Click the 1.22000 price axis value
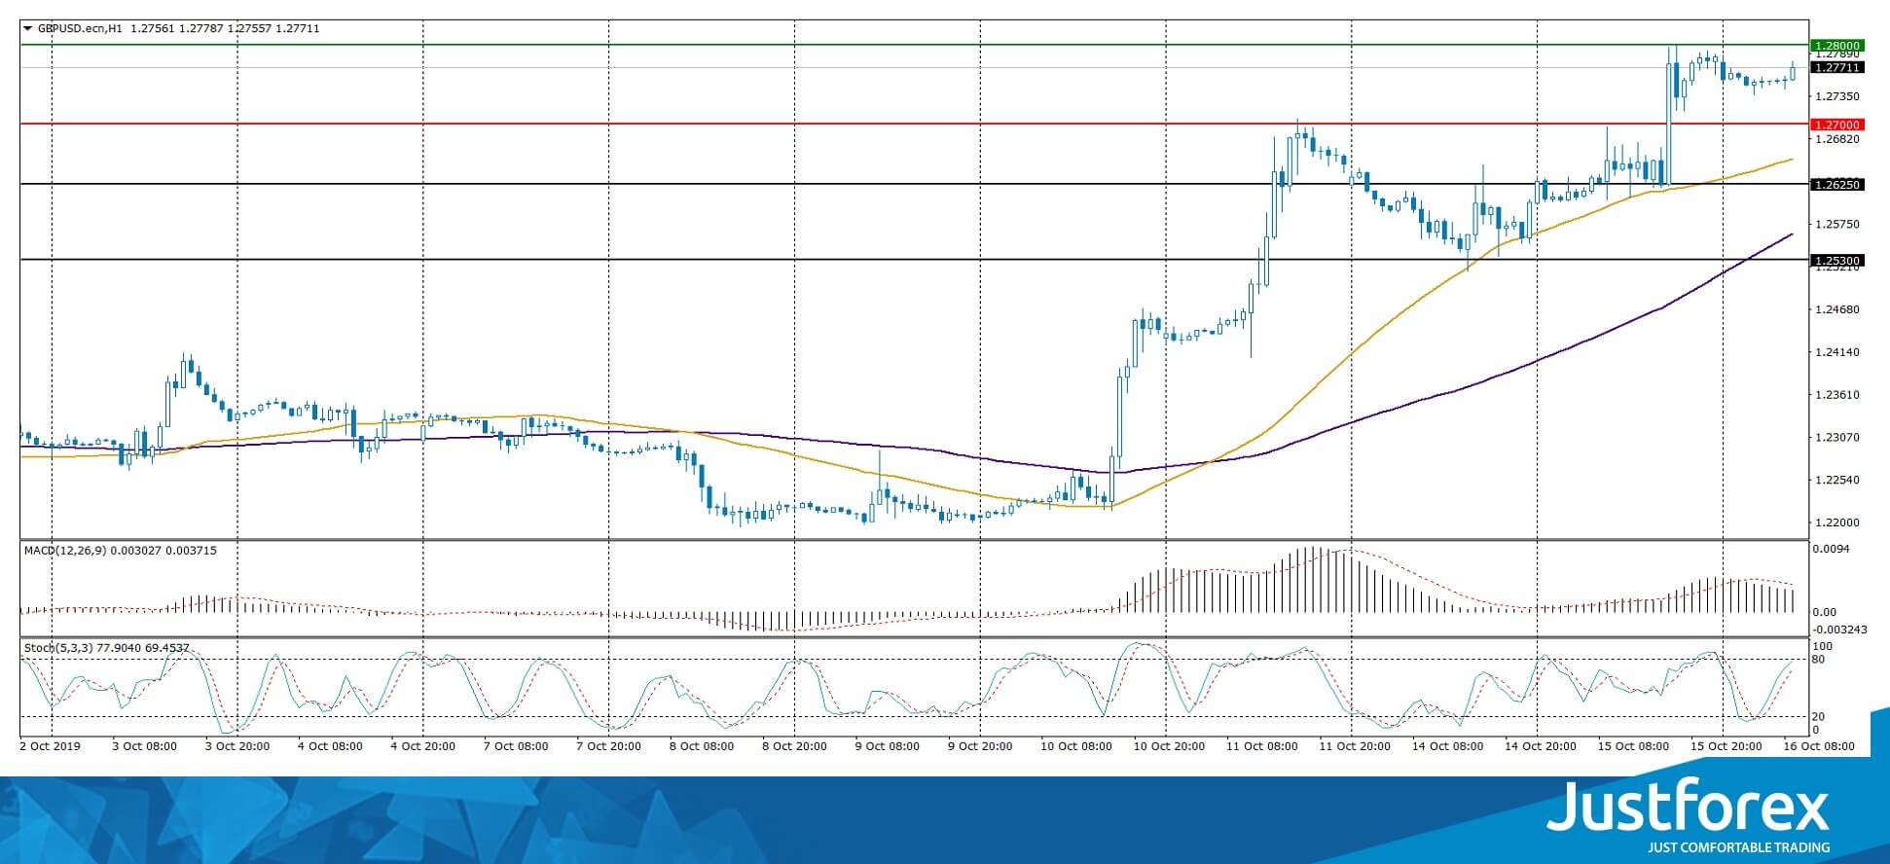Image resolution: width=1890 pixels, height=864 pixels. [x=1837, y=522]
